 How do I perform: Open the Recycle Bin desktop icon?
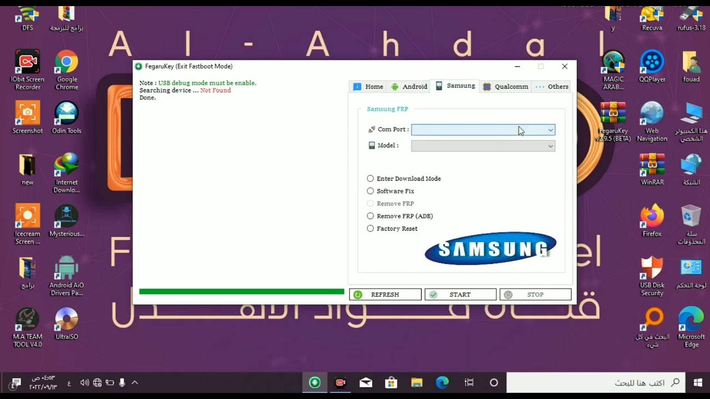click(691, 224)
